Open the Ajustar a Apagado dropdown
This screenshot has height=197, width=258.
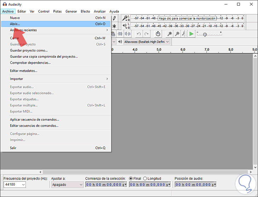click(67, 185)
